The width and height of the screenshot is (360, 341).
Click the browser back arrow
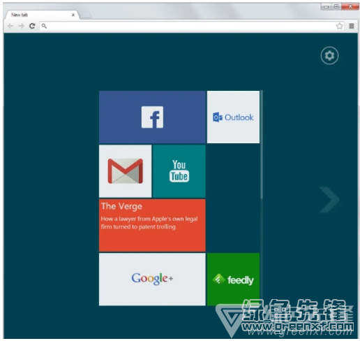(10, 26)
